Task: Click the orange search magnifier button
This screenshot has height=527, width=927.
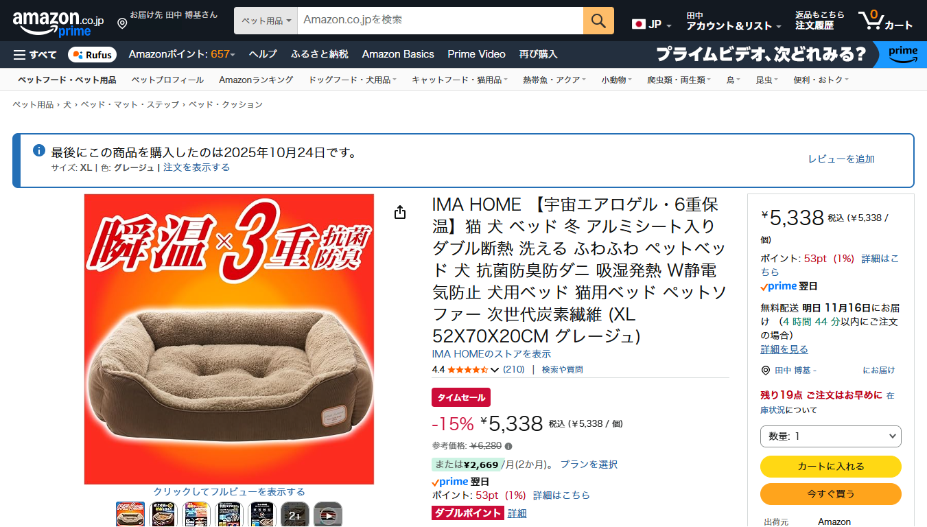Action: (x=598, y=21)
